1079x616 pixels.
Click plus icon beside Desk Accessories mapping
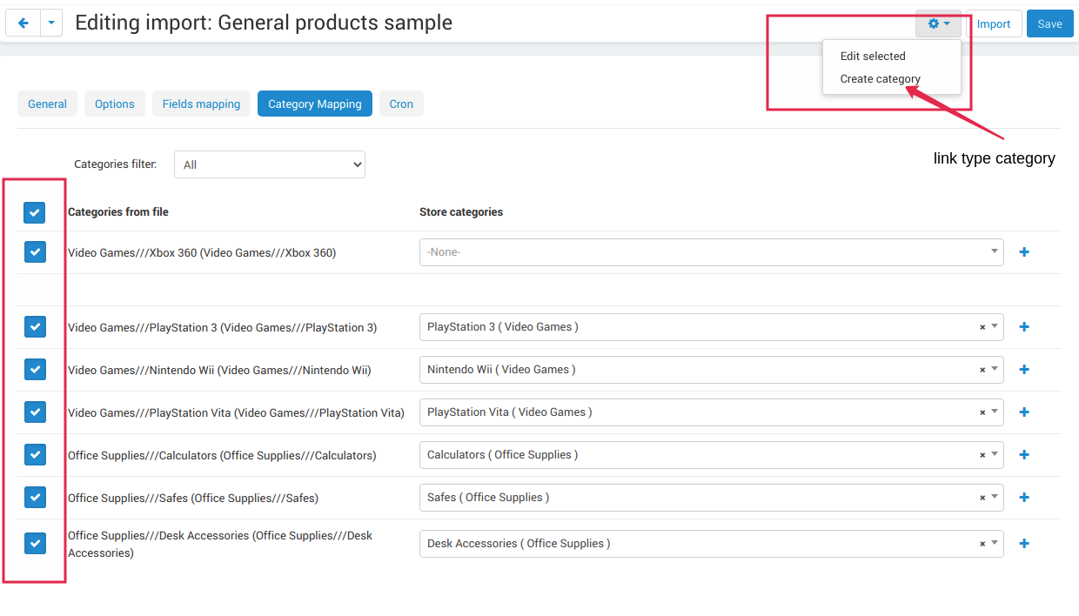point(1024,544)
